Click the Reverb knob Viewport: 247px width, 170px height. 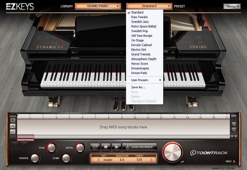click(x=35, y=158)
